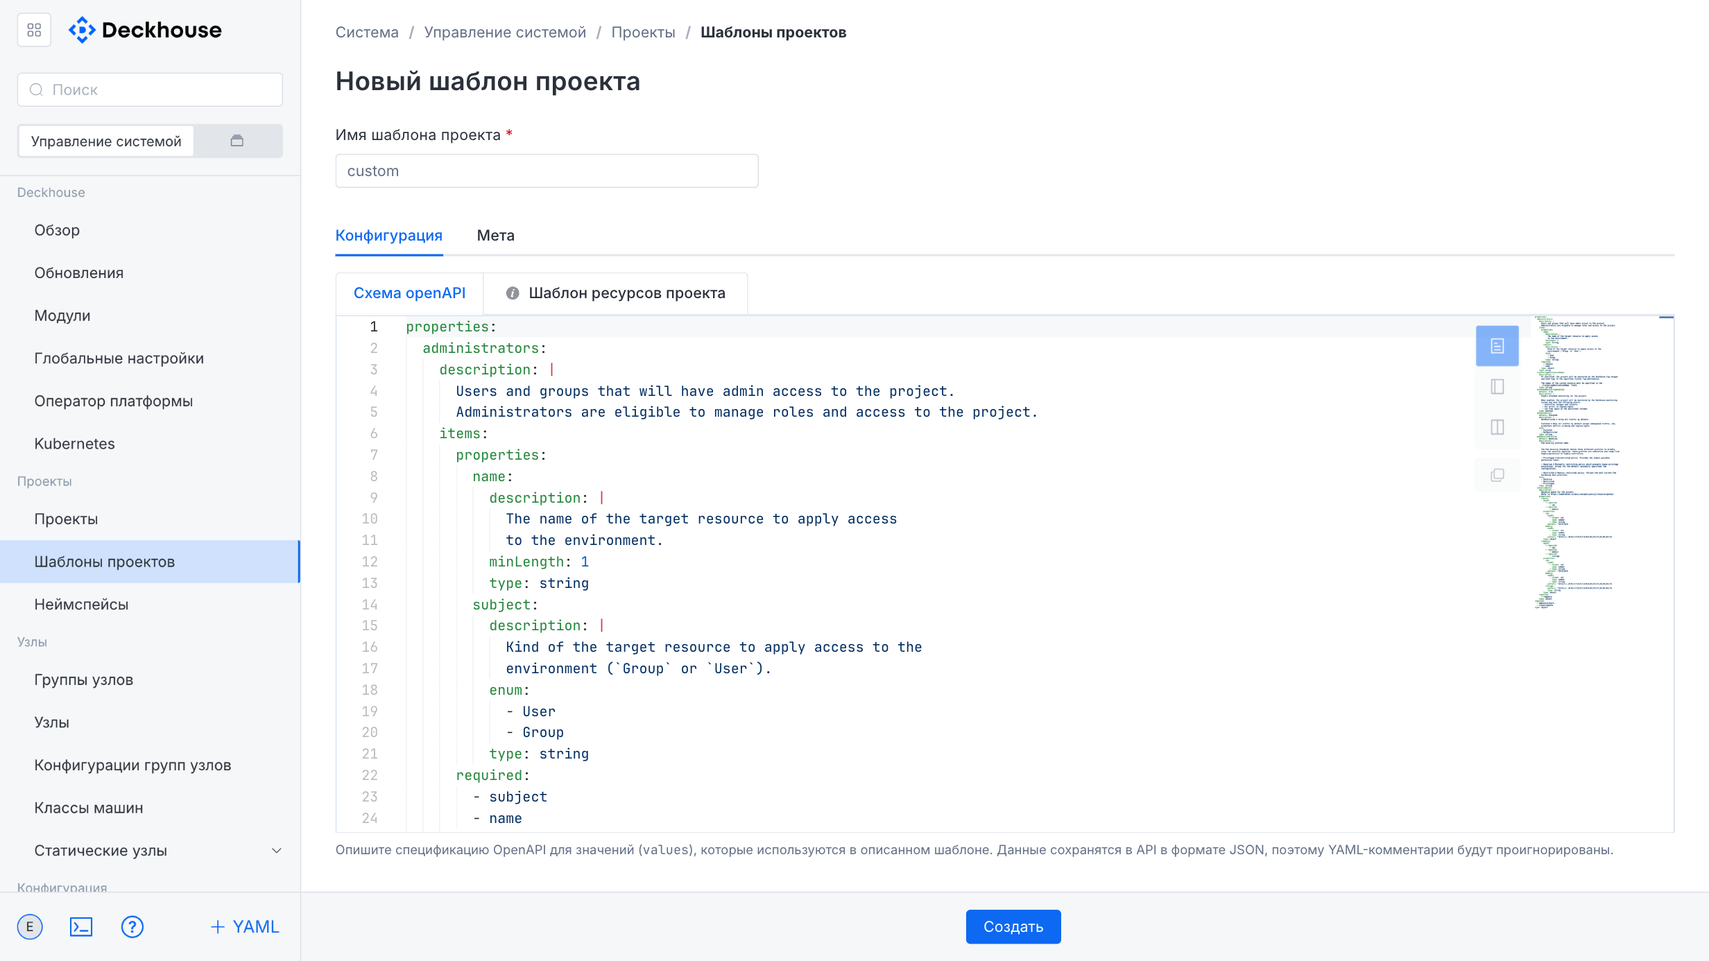Screen dimensions: 1709x961
Task: Click the Создать button
Action: (1013, 927)
